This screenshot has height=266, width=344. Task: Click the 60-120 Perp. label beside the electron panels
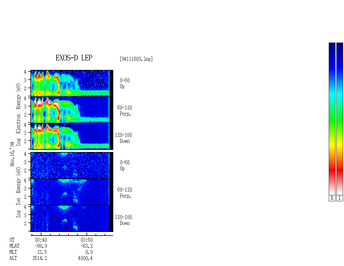click(125, 111)
